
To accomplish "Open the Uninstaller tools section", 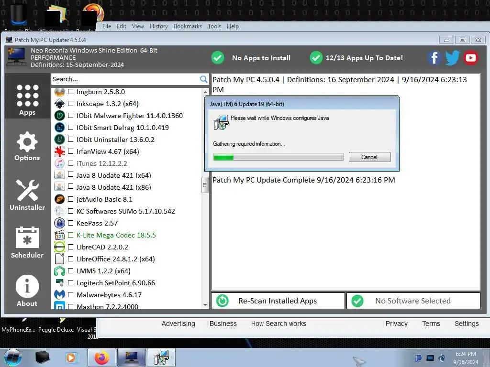I will coord(27,195).
